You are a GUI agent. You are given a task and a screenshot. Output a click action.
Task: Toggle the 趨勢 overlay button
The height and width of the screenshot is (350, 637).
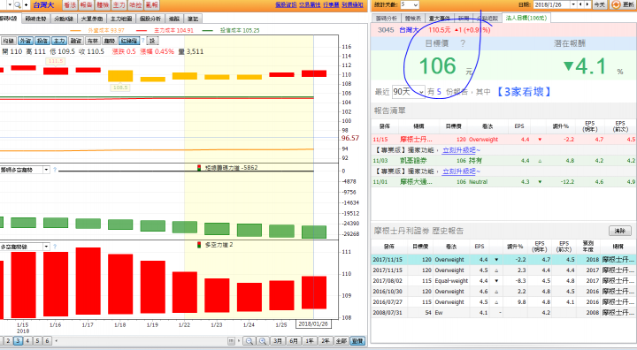(x=110, y=41)
